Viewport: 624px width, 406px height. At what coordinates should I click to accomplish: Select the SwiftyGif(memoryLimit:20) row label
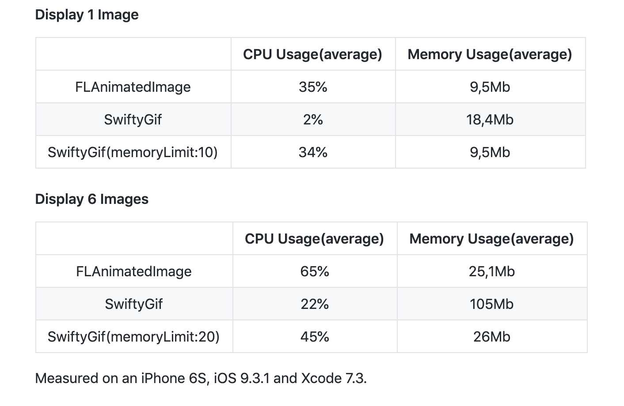[x=134, y=337]
